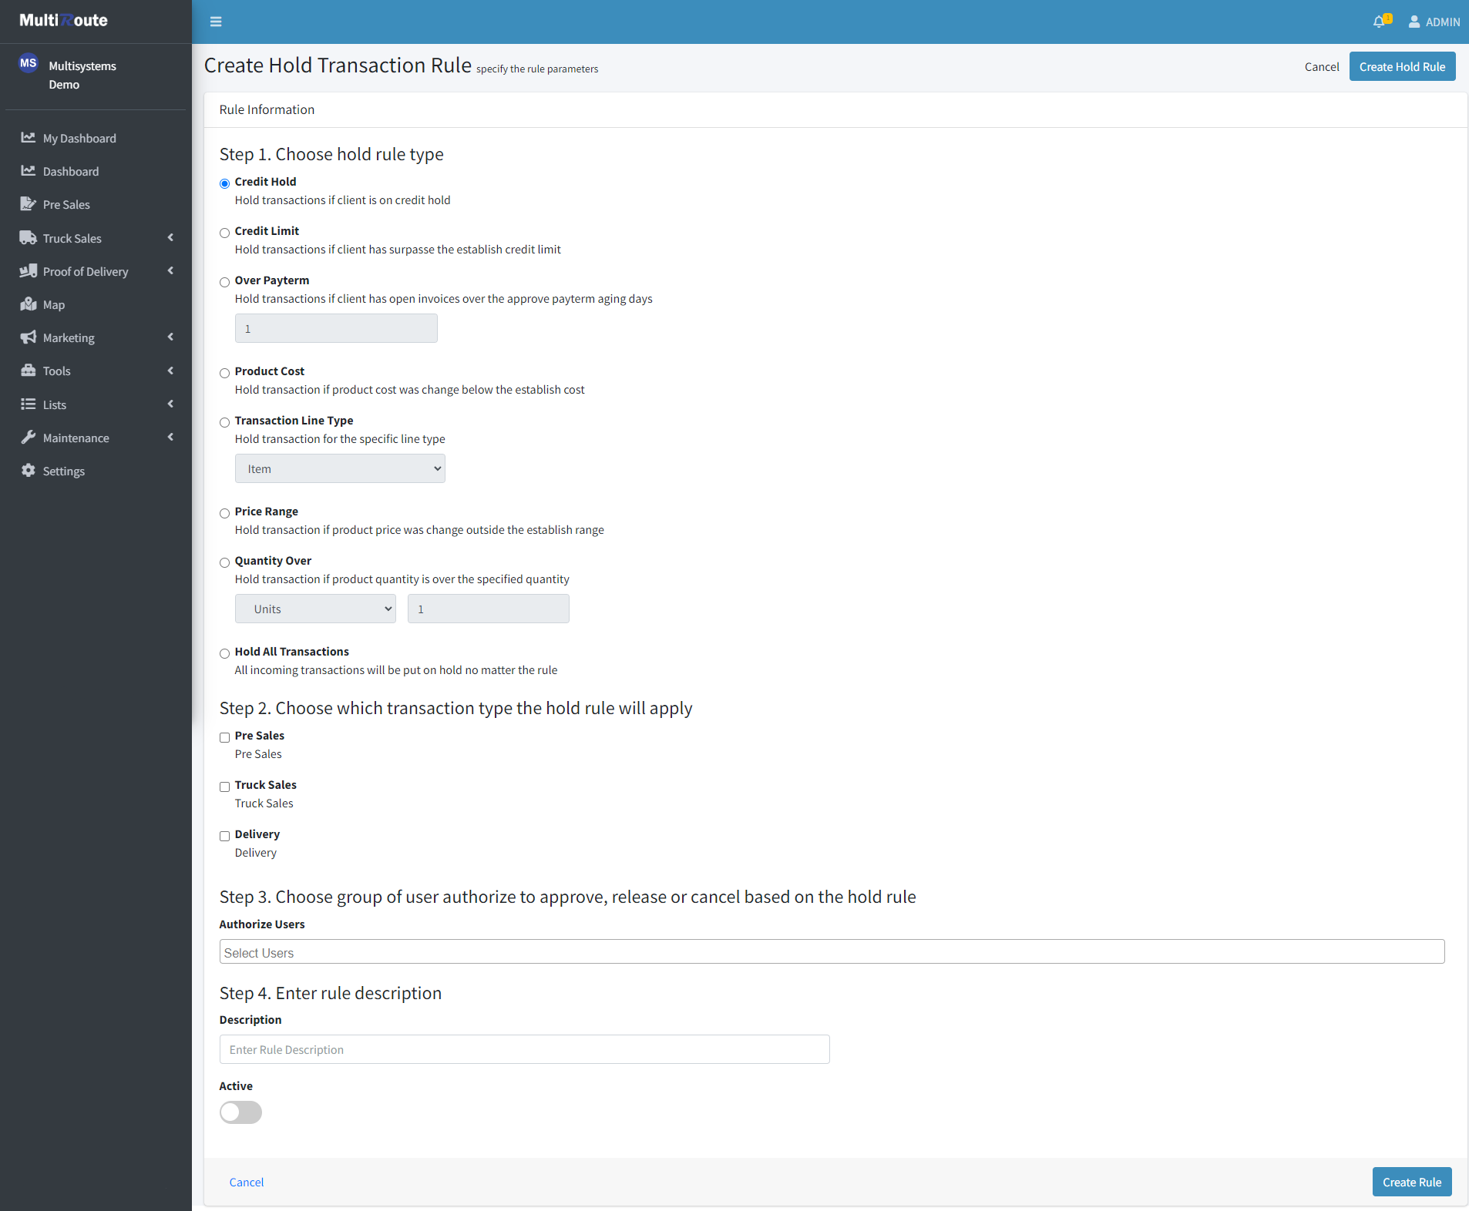Enable the Active toggle switch
This screenshot has width=1469, height=1211.
pyautogui.click(x=240, y=1112)
